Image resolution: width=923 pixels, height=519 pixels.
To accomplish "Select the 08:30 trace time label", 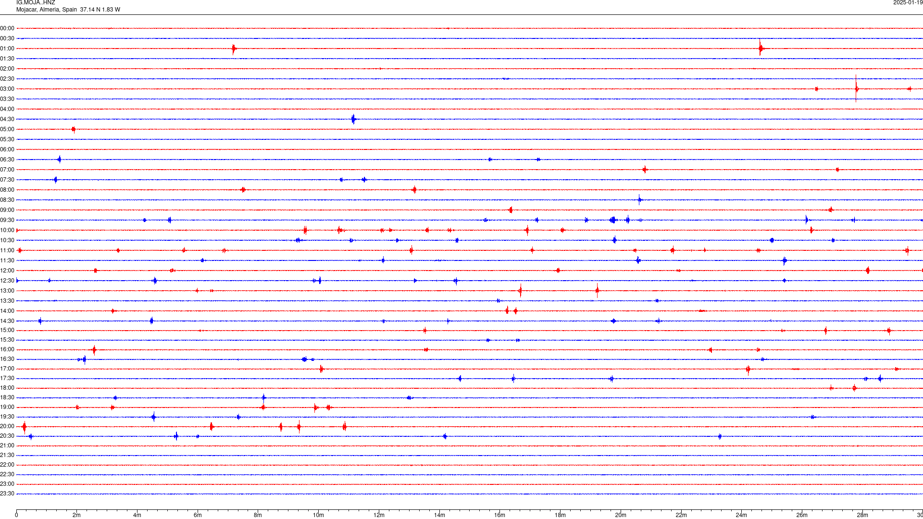I will click(x=7, y=200).
